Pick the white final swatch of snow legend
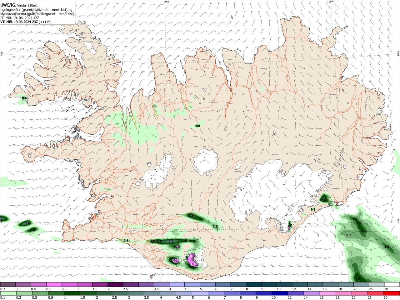Screen dimensions: 400x300 tap(392, 285)
